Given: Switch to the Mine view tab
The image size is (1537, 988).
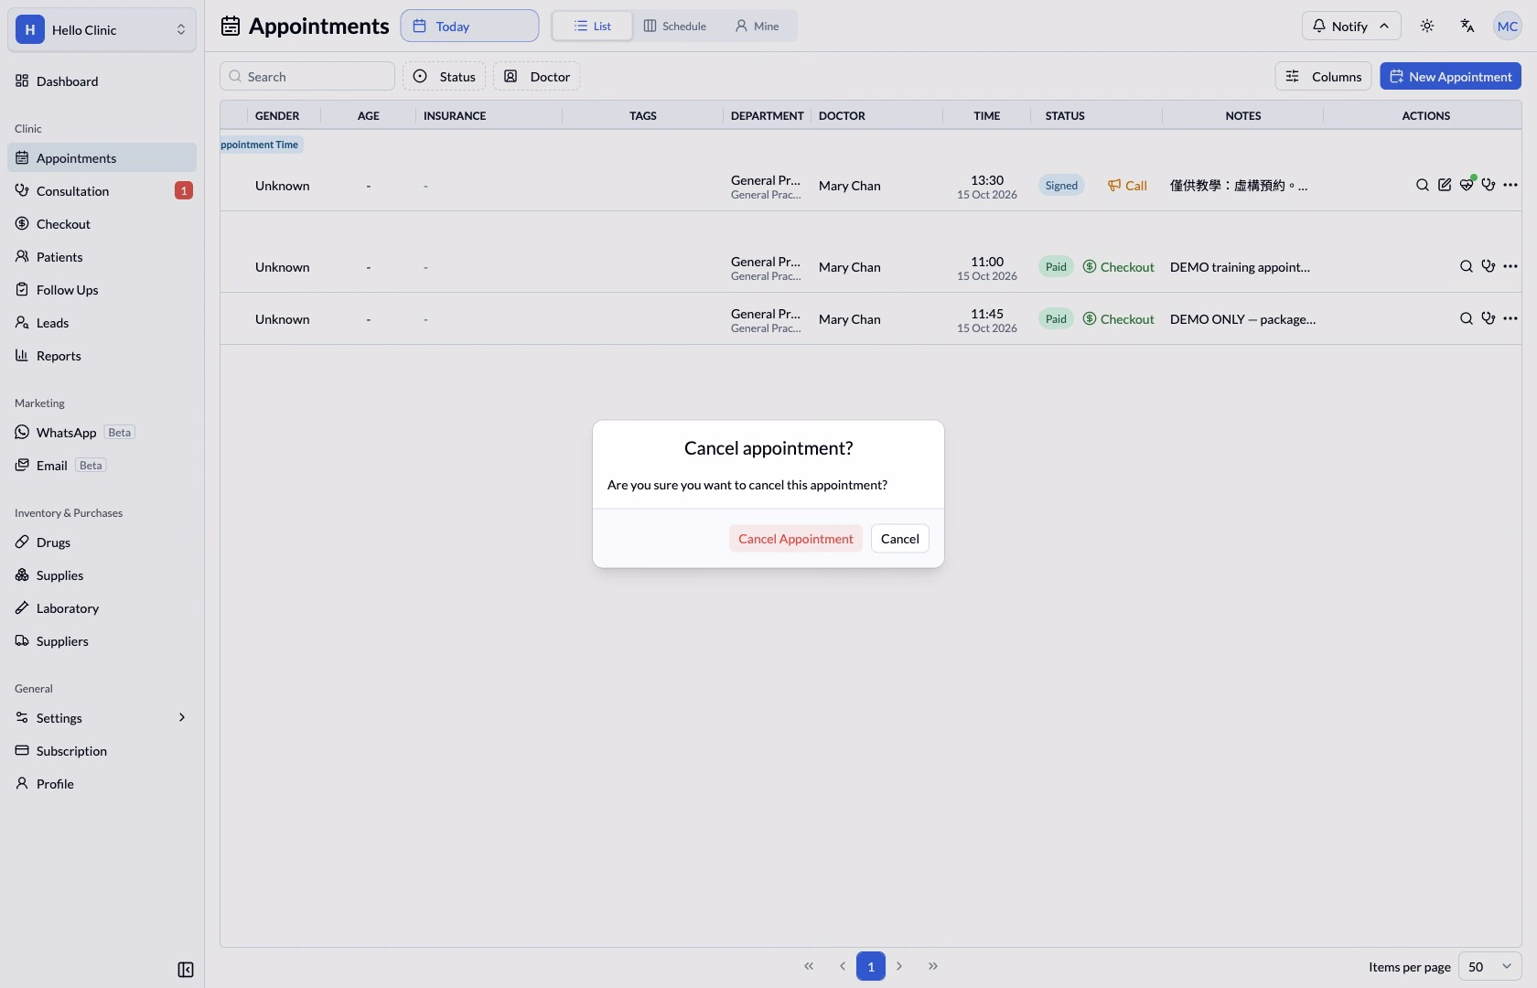Looking at the screenshot, I should pos(757,26).
